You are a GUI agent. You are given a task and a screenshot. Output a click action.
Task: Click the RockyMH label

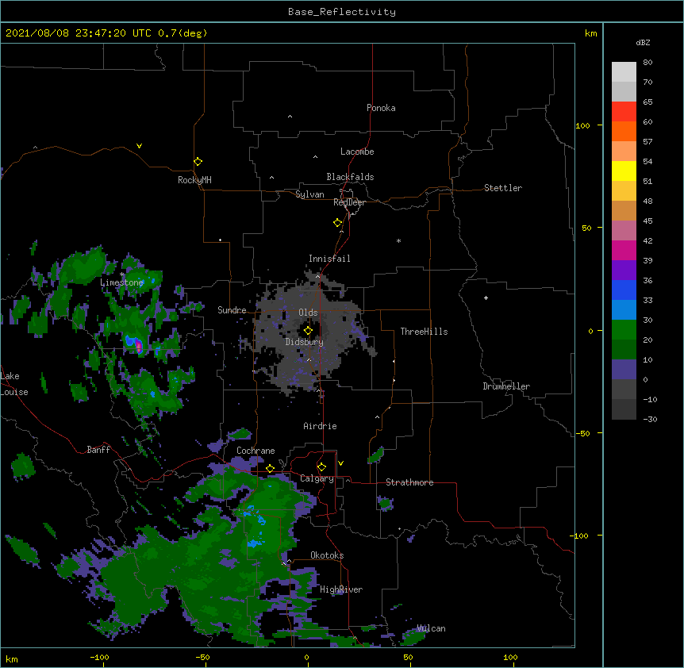194,180
